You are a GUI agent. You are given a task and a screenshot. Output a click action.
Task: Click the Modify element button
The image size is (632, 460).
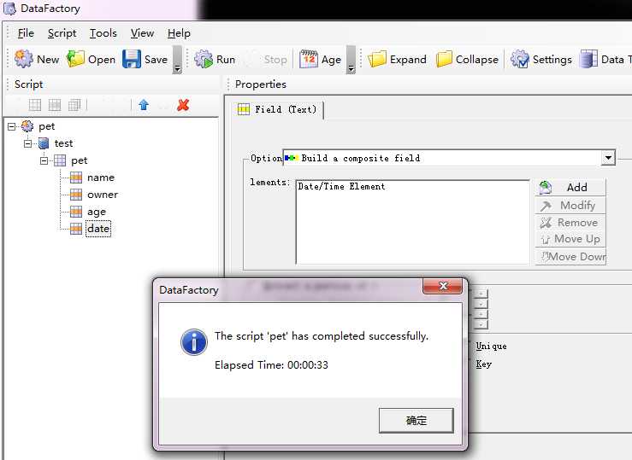(570, 206)
